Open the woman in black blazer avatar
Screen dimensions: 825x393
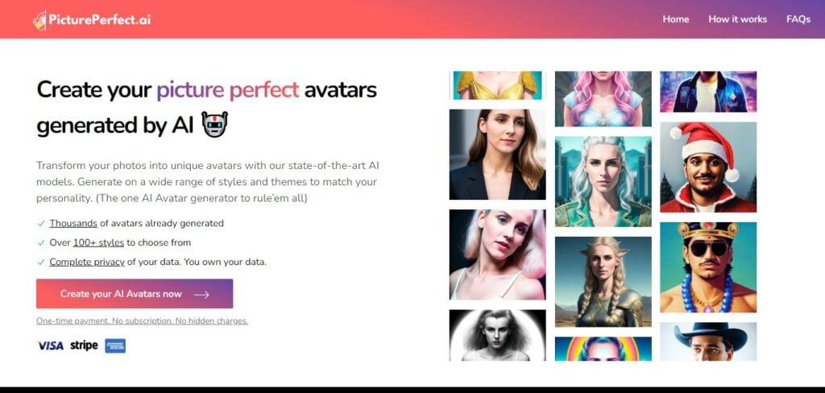(x=497, y=155)
